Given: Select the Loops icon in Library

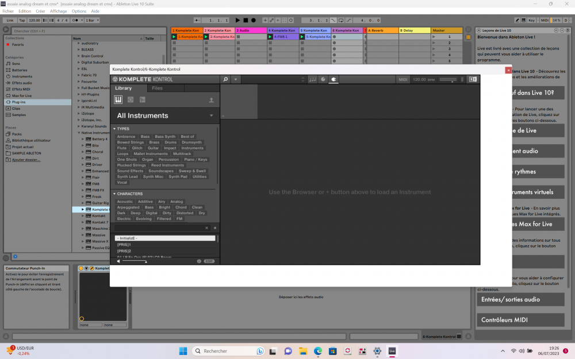Looking at the screenshot, I should pyautogui.click(x=131, y=99).
